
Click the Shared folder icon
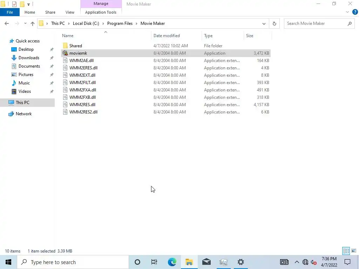(65, 46)
